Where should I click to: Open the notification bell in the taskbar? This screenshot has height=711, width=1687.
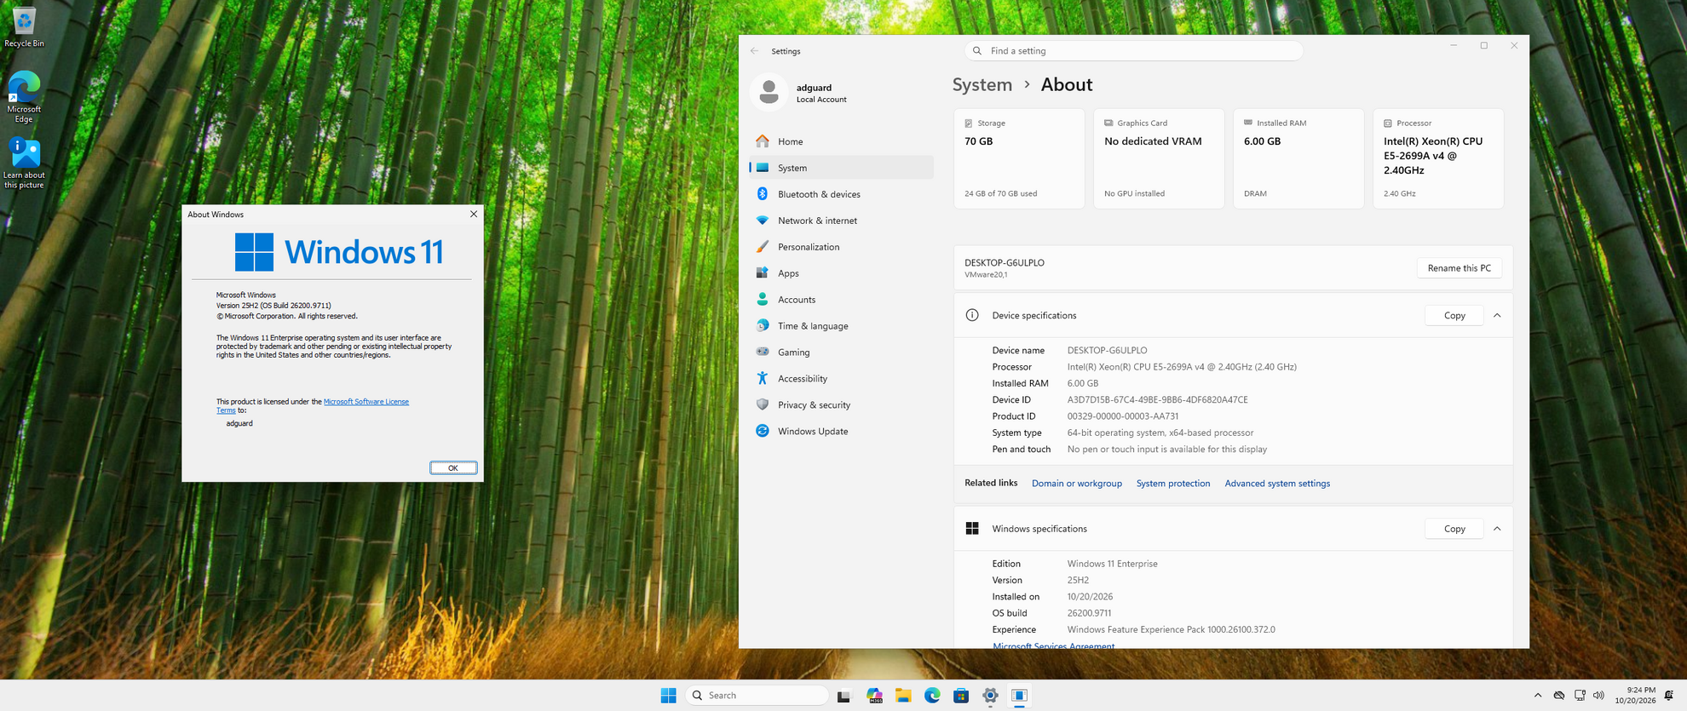coord(1669,696)
